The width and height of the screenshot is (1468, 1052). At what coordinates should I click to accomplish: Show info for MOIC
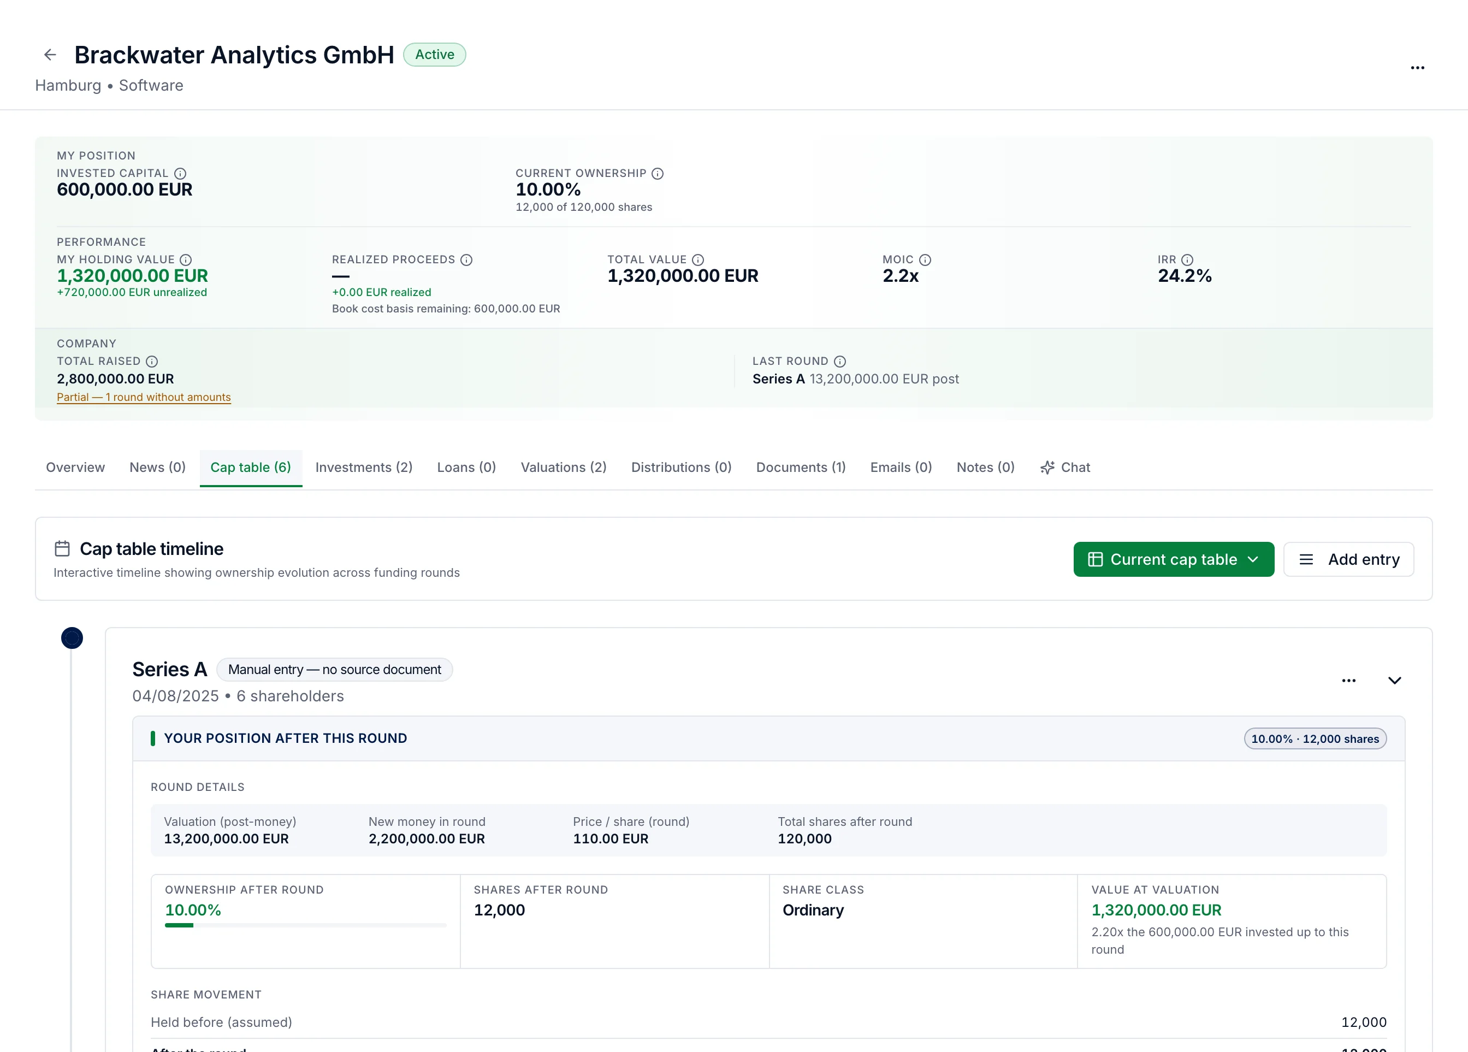click(926, 259)
